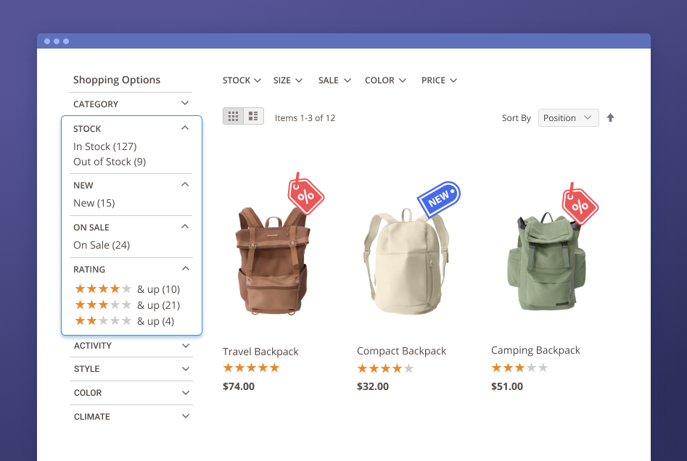Switch to list view layout
The image size is (687, 461).
pyautogui.click(x=253, y=116)
